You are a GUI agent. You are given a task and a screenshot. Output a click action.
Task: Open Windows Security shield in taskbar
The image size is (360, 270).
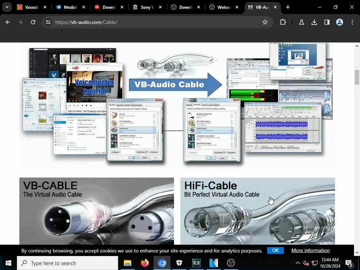click(179, 263)
